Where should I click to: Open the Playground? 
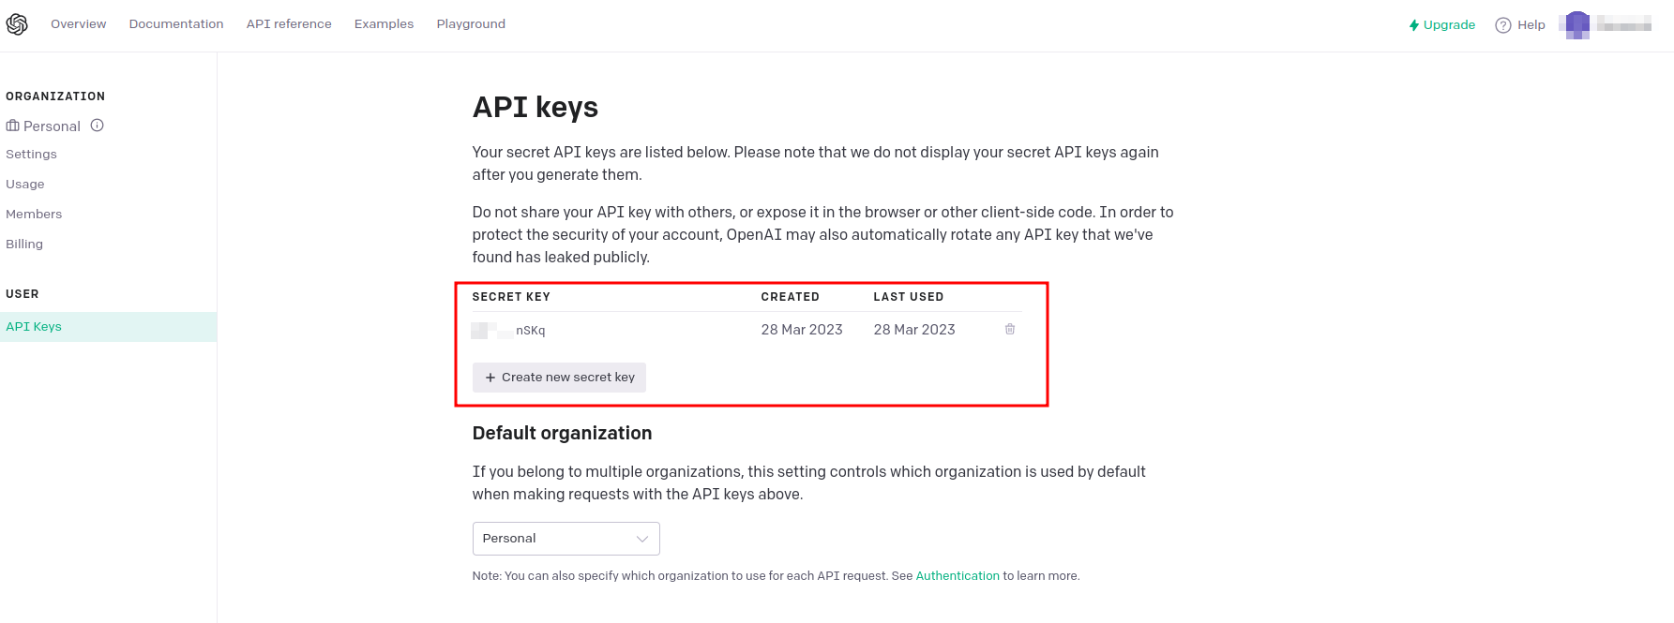tap(471, 24)
